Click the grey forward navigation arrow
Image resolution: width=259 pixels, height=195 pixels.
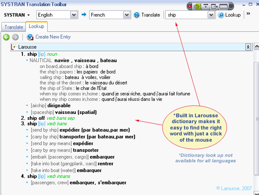[15, 37]
